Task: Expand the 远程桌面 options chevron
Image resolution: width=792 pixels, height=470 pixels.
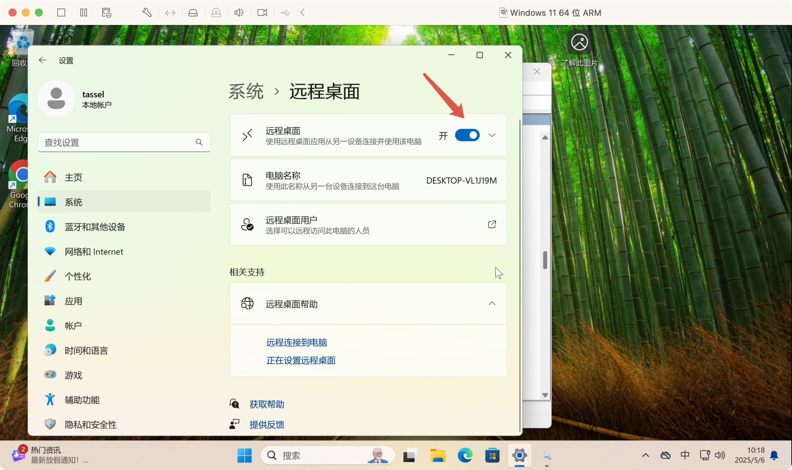Action: (x=492, y=135)
